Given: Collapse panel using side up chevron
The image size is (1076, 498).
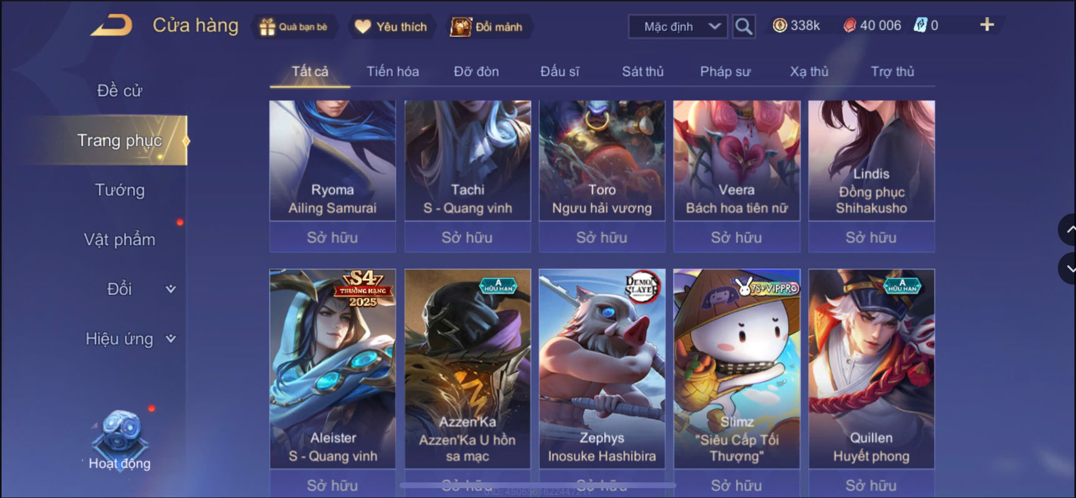Looking at the screenshot, I should 1068,230.
